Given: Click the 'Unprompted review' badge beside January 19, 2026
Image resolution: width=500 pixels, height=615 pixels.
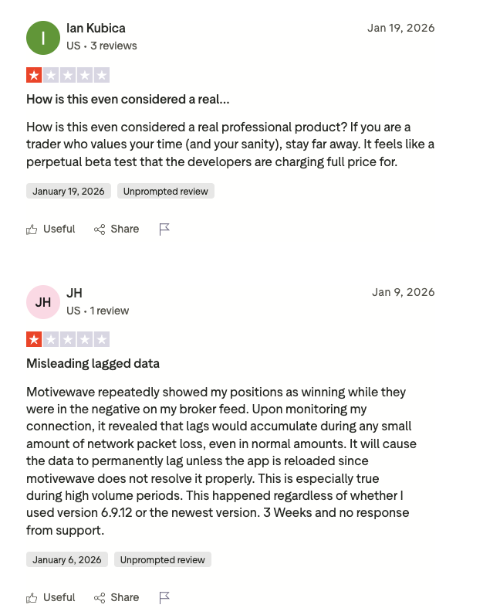Looking at the screenshot, I should click(166, 191).
